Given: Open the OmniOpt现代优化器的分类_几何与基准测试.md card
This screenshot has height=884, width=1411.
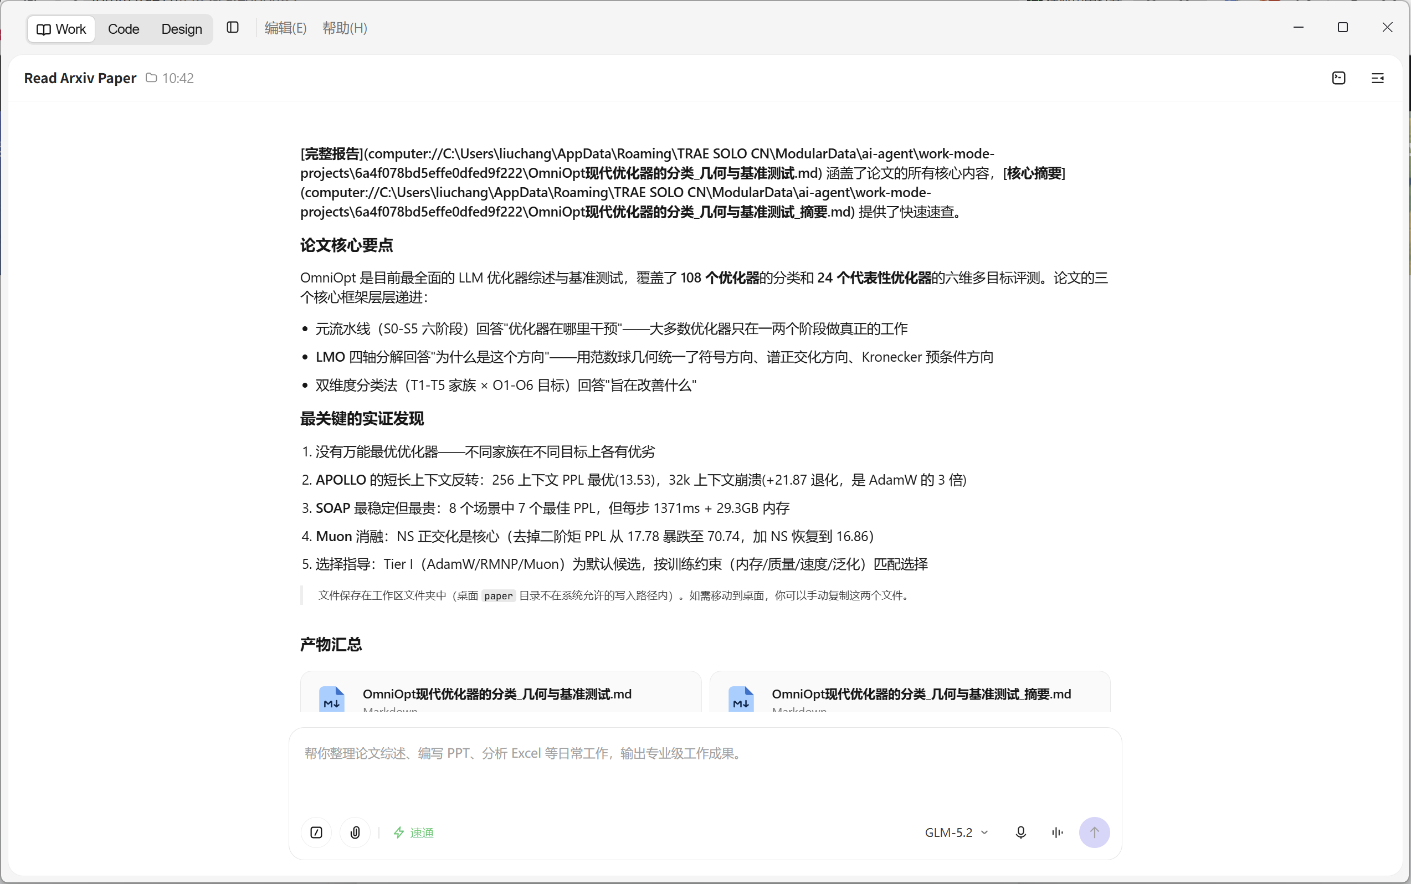Looking at the screenshot, I should coord(501,692).
